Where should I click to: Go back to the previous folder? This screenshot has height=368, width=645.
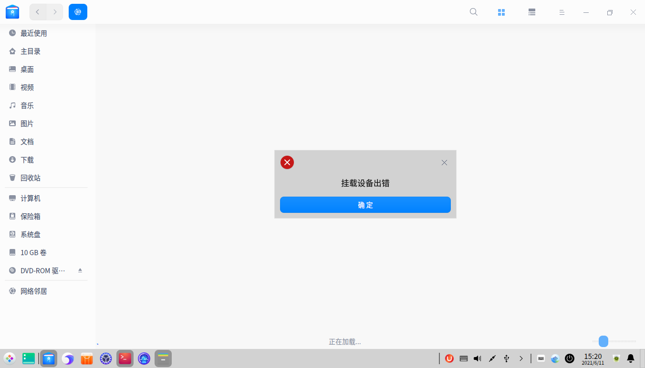(38, 12)
